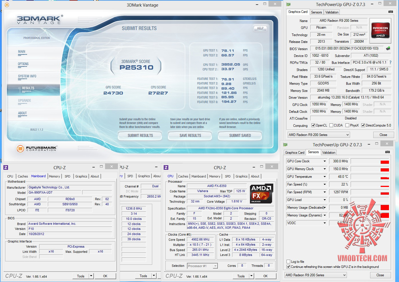The width and height of the screenshot is (399, 282).
Task: Click Close in the GPU-Z Graphics Card window
Action: point(383,135)
